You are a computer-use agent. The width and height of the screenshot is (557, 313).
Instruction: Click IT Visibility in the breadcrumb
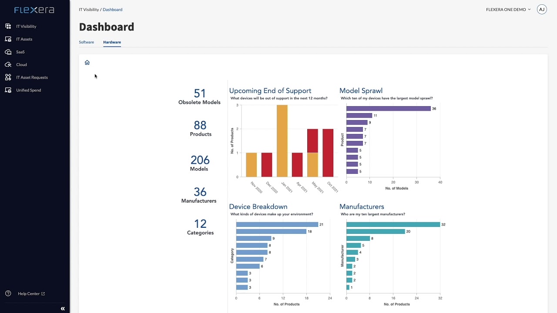pos(89,10)
